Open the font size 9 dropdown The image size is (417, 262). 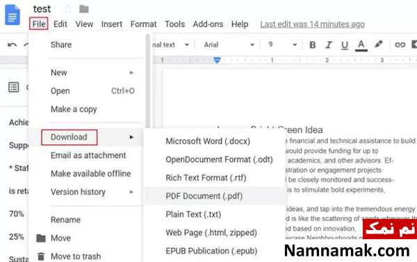(282, 44)
